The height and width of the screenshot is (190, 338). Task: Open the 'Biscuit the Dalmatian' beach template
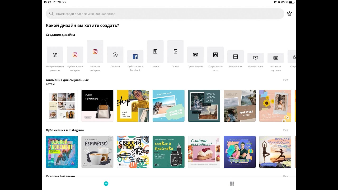tap(168, 106)
